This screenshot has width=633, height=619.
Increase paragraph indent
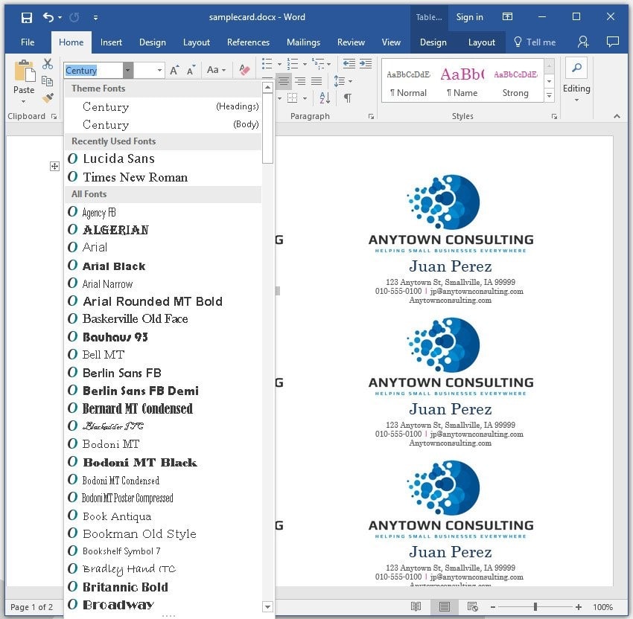(366, 64)
